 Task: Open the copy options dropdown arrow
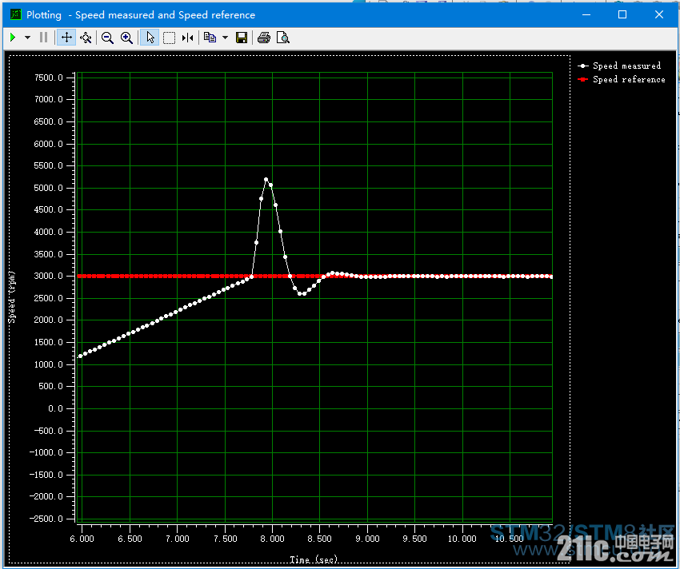(225, 38)
